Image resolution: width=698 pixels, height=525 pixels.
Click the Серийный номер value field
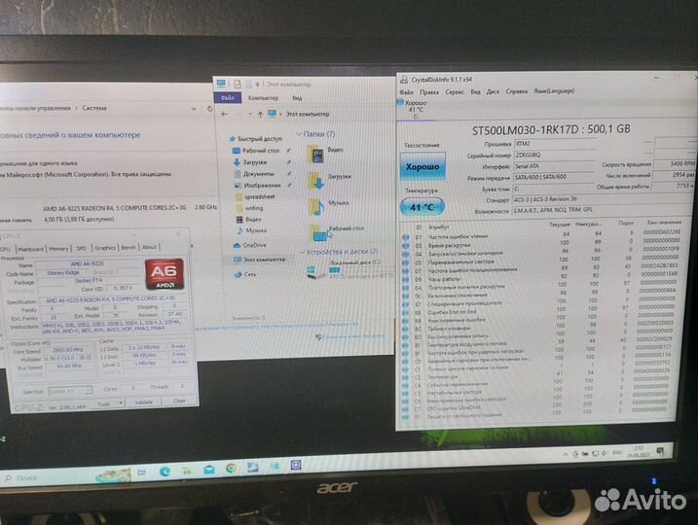pos(554,156)
